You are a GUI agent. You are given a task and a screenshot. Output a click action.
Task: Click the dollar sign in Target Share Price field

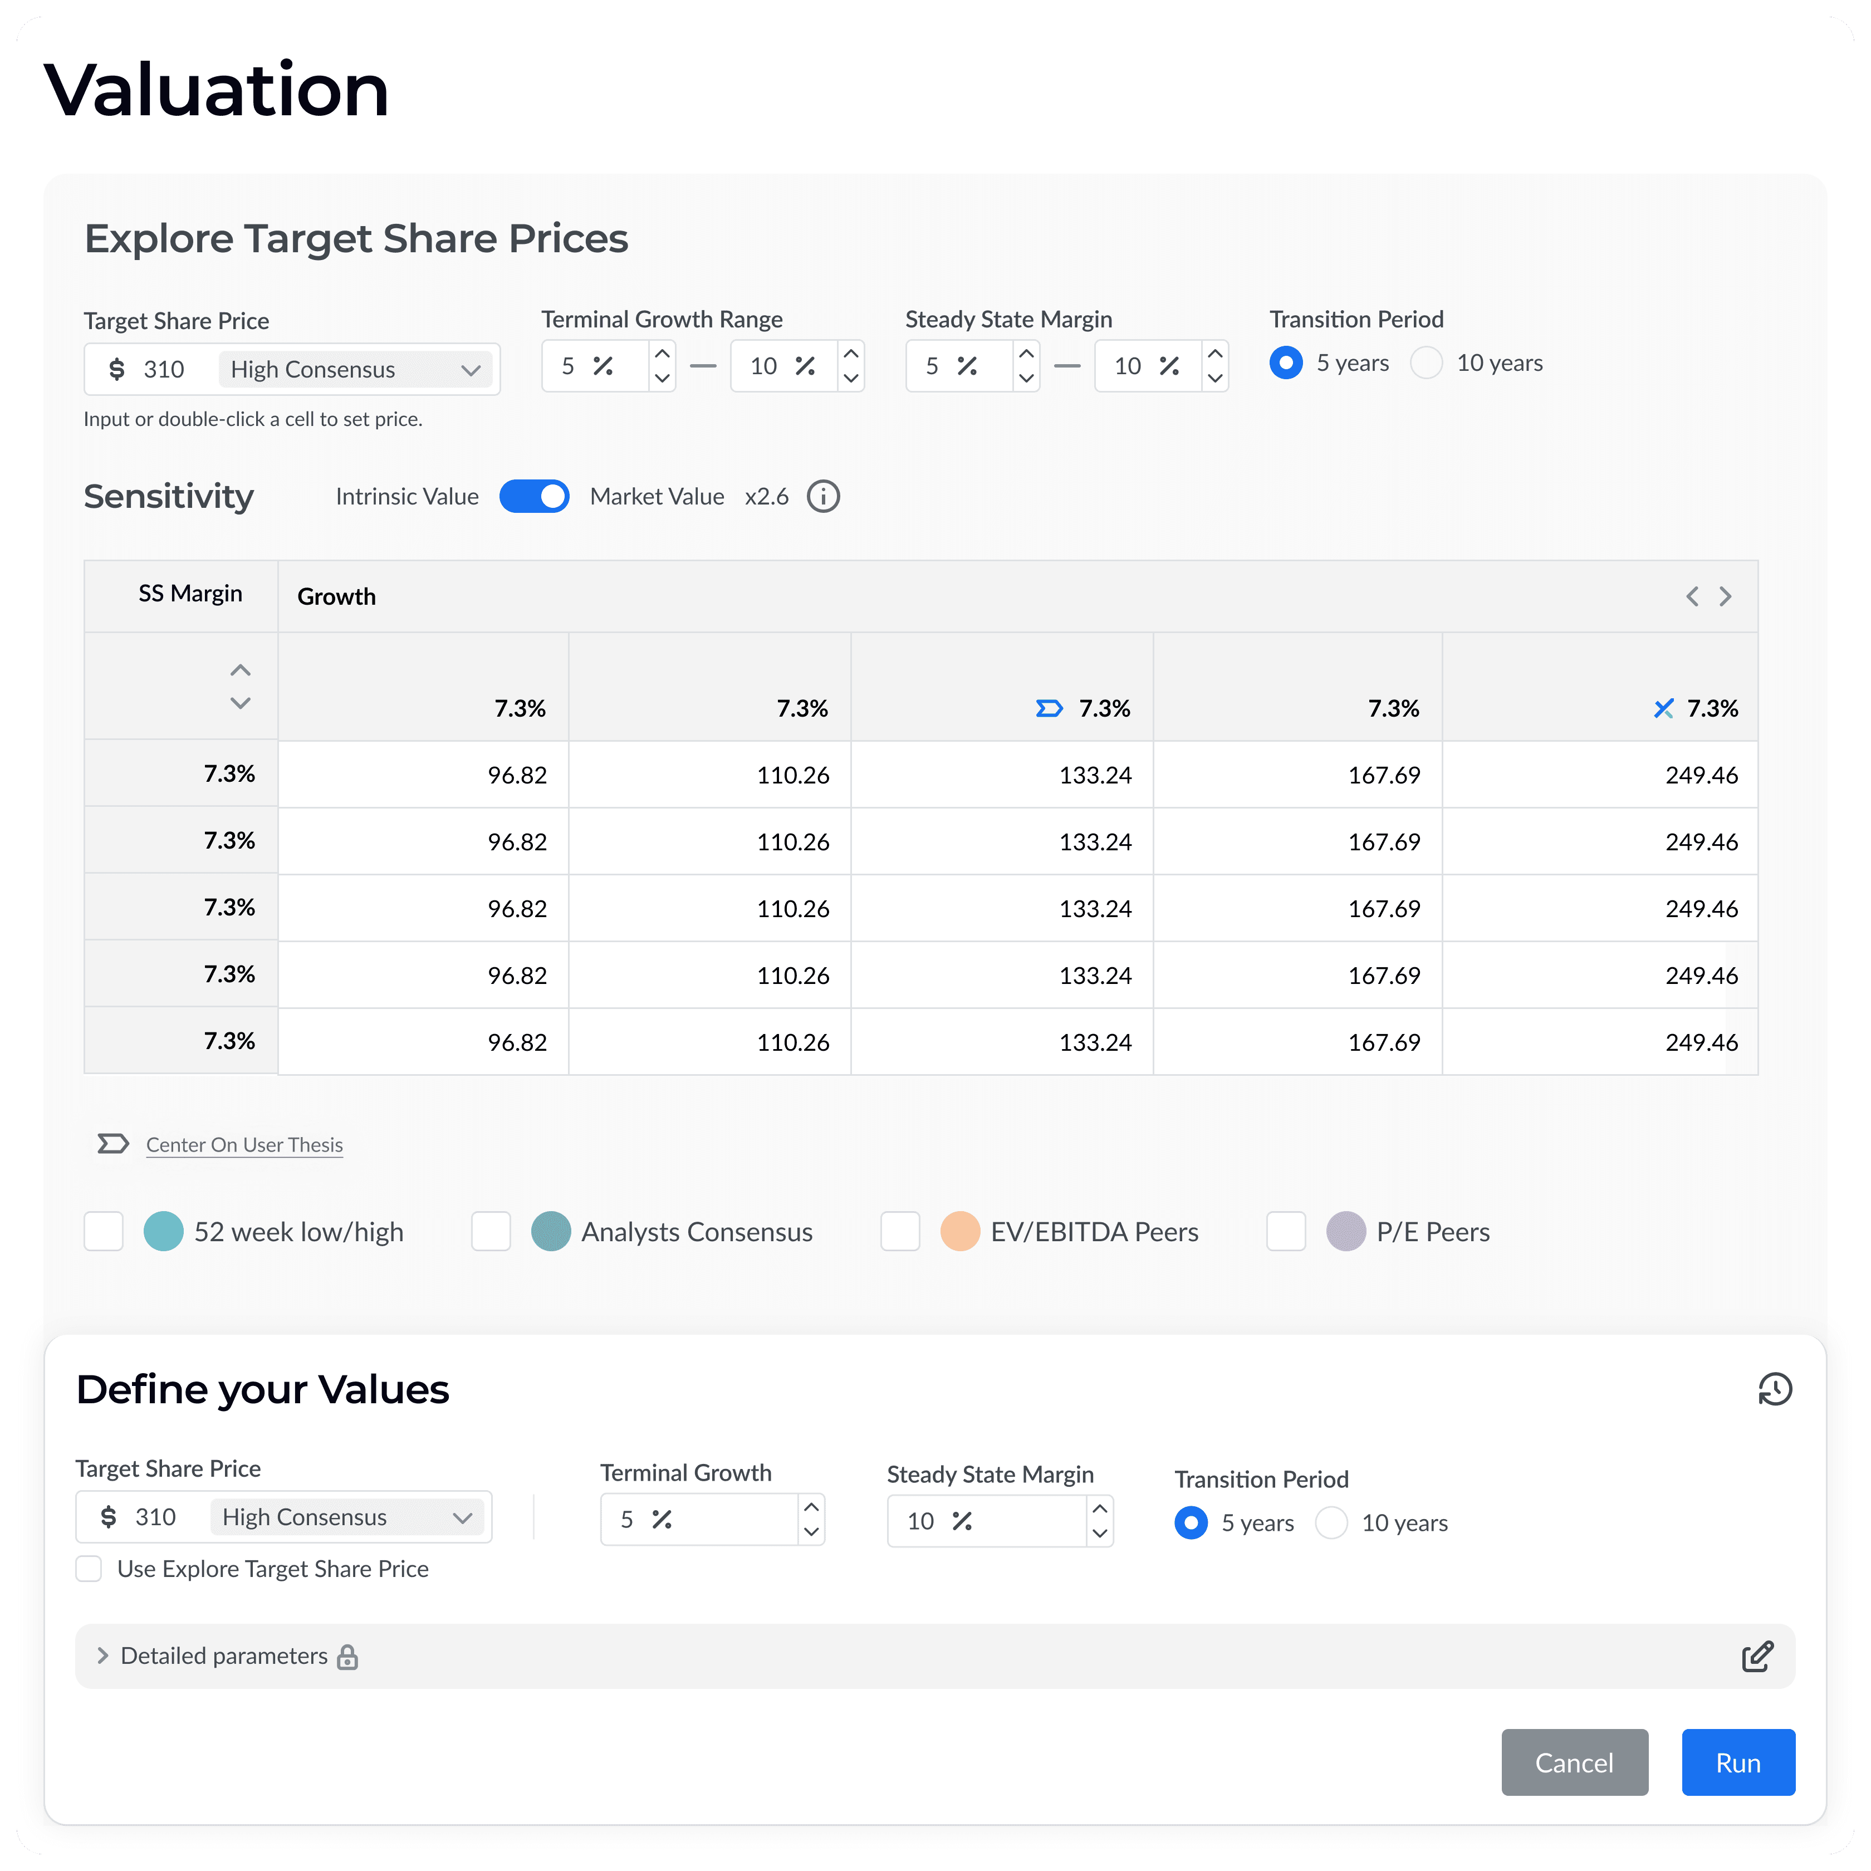[x=116, y=369]
